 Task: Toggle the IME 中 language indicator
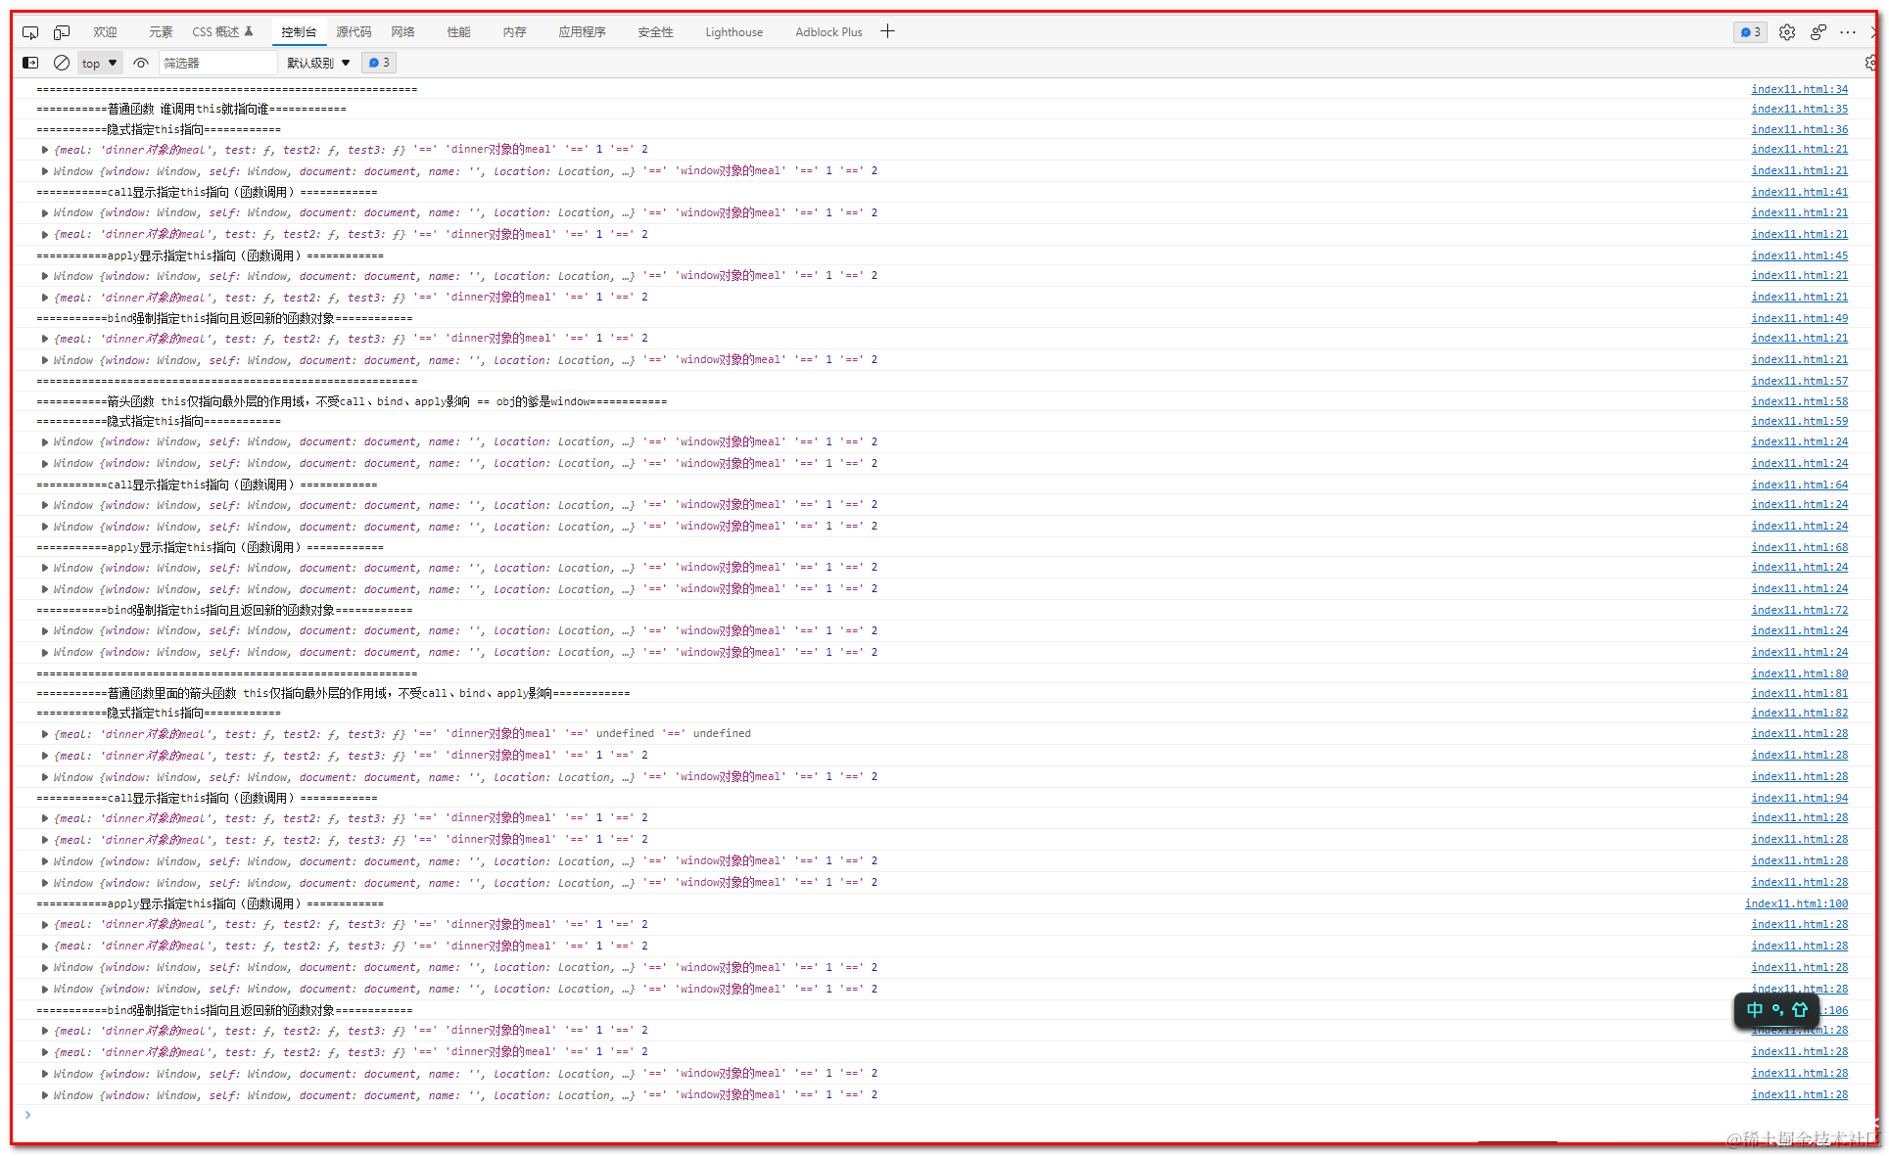point(1754,1009)
